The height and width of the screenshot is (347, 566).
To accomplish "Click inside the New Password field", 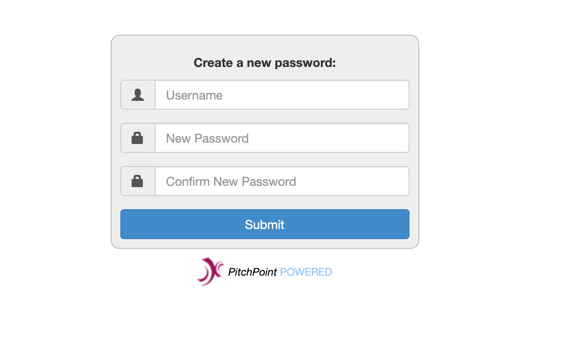I will pos(282,138).
